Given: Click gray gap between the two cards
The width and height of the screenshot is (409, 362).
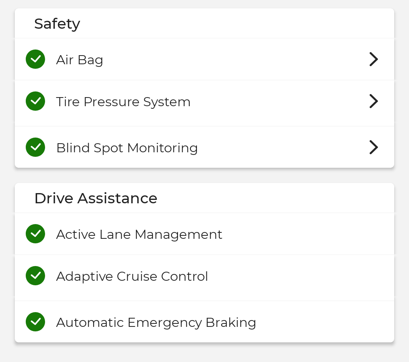Looking at the screenshot, I should [x=204, y=176].
